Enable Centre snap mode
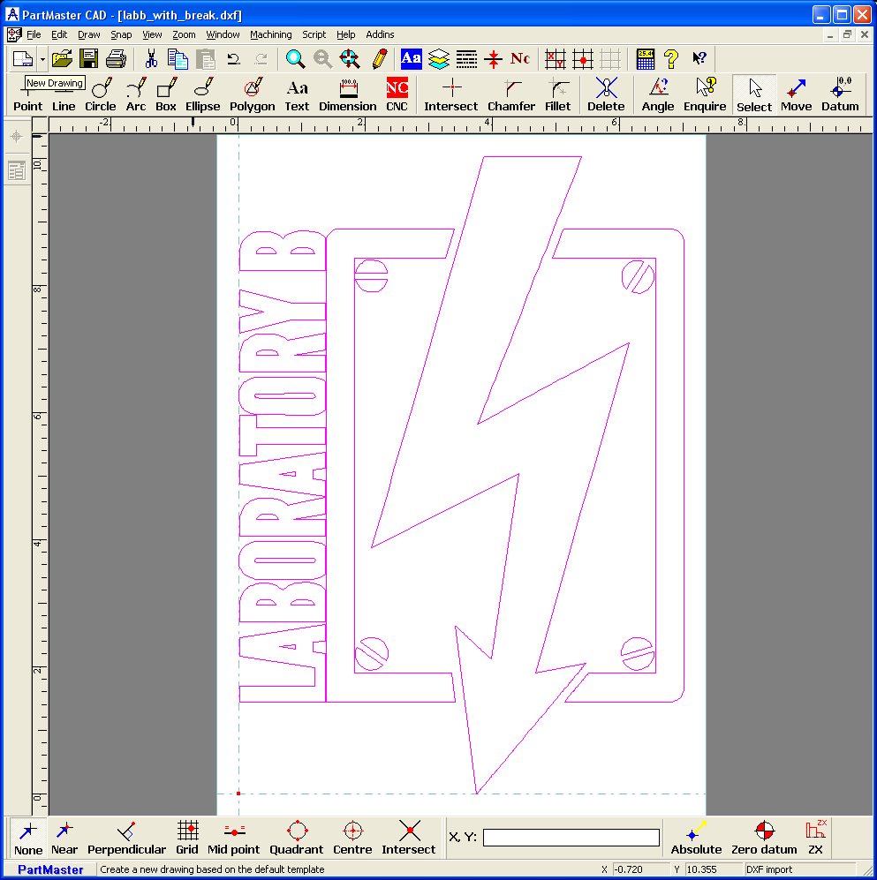This screenshot has width=877, height=880. (x=352, y=838)
